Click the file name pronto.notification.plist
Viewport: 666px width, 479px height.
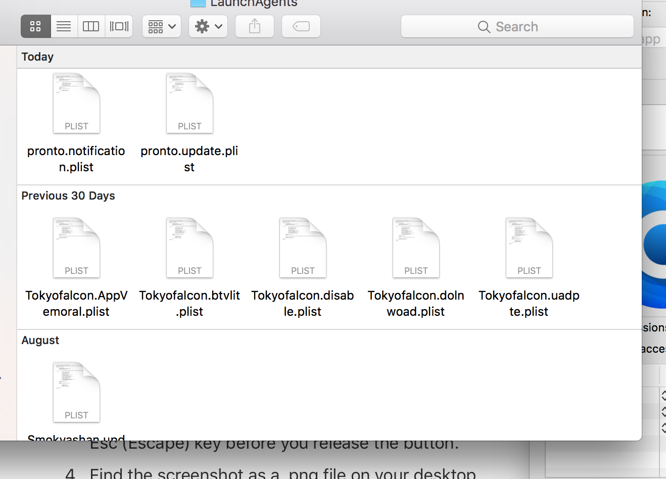click(x=76, y=159)
